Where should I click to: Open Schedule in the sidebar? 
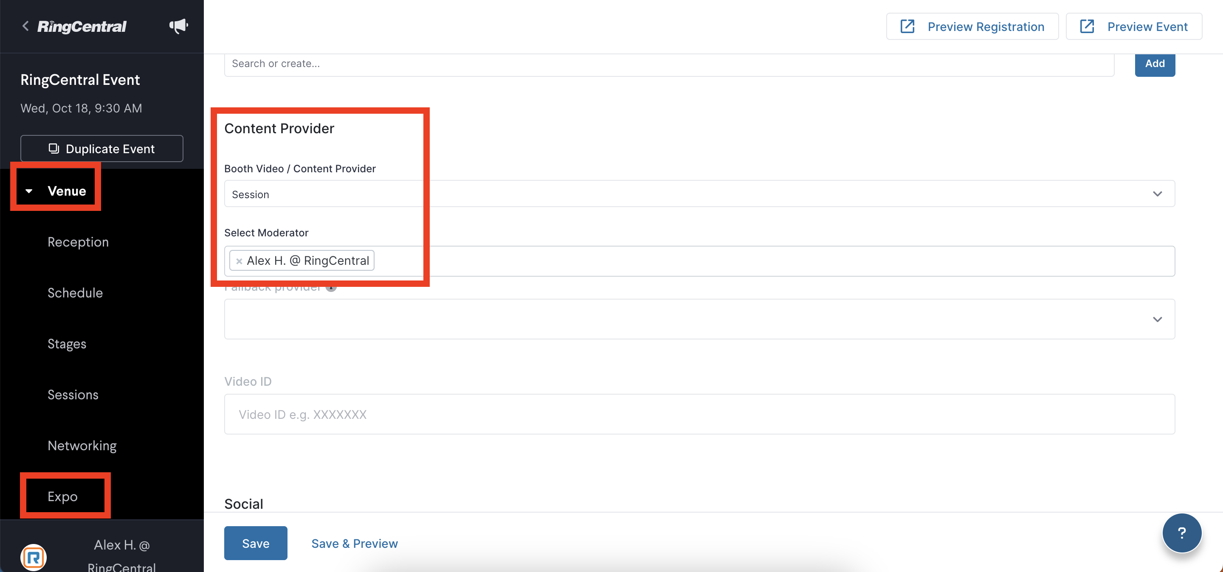click(75, 293)
